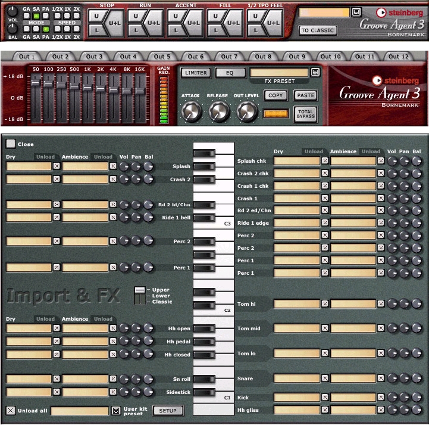Viewport: 429px width, 425px height.
Task: Open the FX preset field
Action: 279,72
